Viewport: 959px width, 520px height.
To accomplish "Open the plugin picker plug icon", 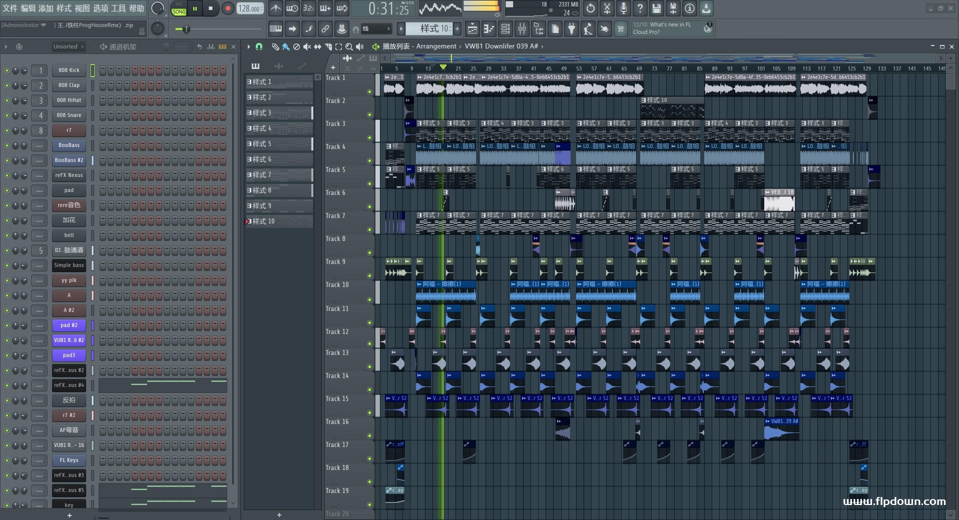I will point(572,29).
